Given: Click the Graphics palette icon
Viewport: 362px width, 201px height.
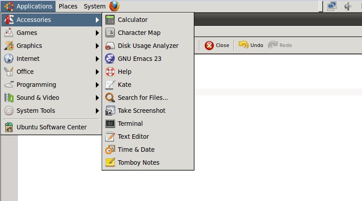Looking at the screenshot, I should click(x=9, y=46).
